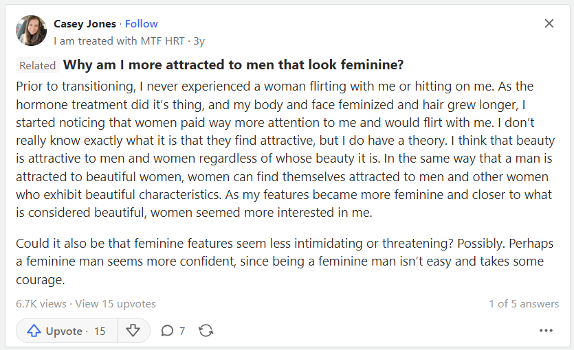Image resolution: width=574 pixels, height=350 pixels.
Task: Open the "1 of 5 answers" link
Action: pyautogui.click(x=524, y=303)
